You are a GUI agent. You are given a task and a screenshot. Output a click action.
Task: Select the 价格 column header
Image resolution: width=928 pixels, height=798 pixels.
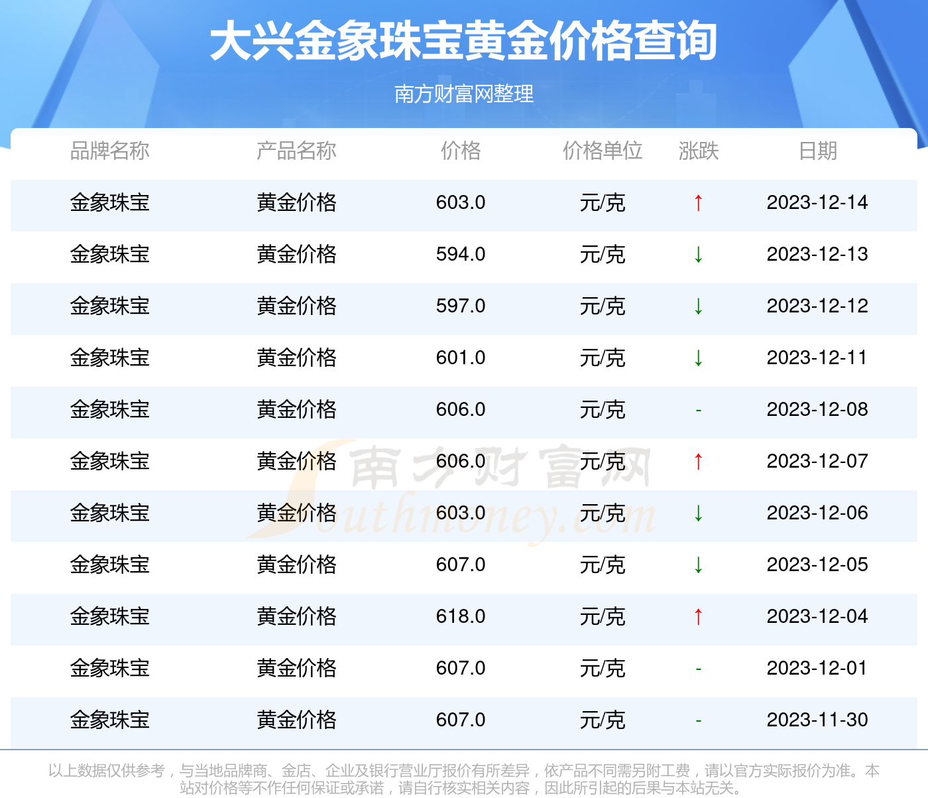pyautogui.click(x=461, y=151)
